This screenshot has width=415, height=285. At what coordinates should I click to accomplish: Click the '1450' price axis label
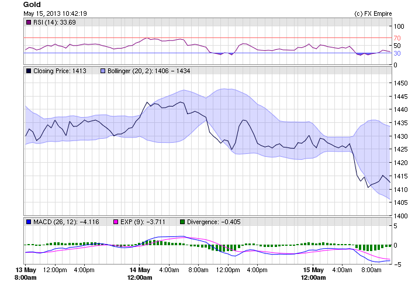pos(400,83)
